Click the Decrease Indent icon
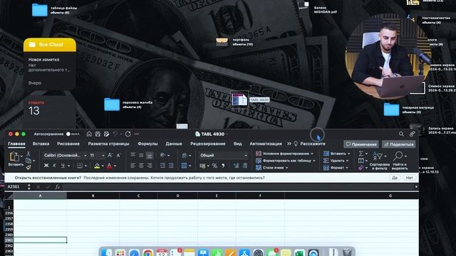The image size is (456, 256). click(x=162, y=166)
